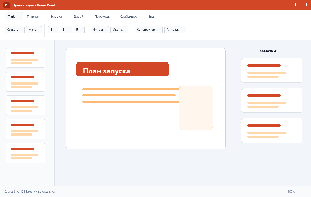This screenshot has width=311, height=197.
Task: Launch the Конструктор button
Action: pos(149,30)
